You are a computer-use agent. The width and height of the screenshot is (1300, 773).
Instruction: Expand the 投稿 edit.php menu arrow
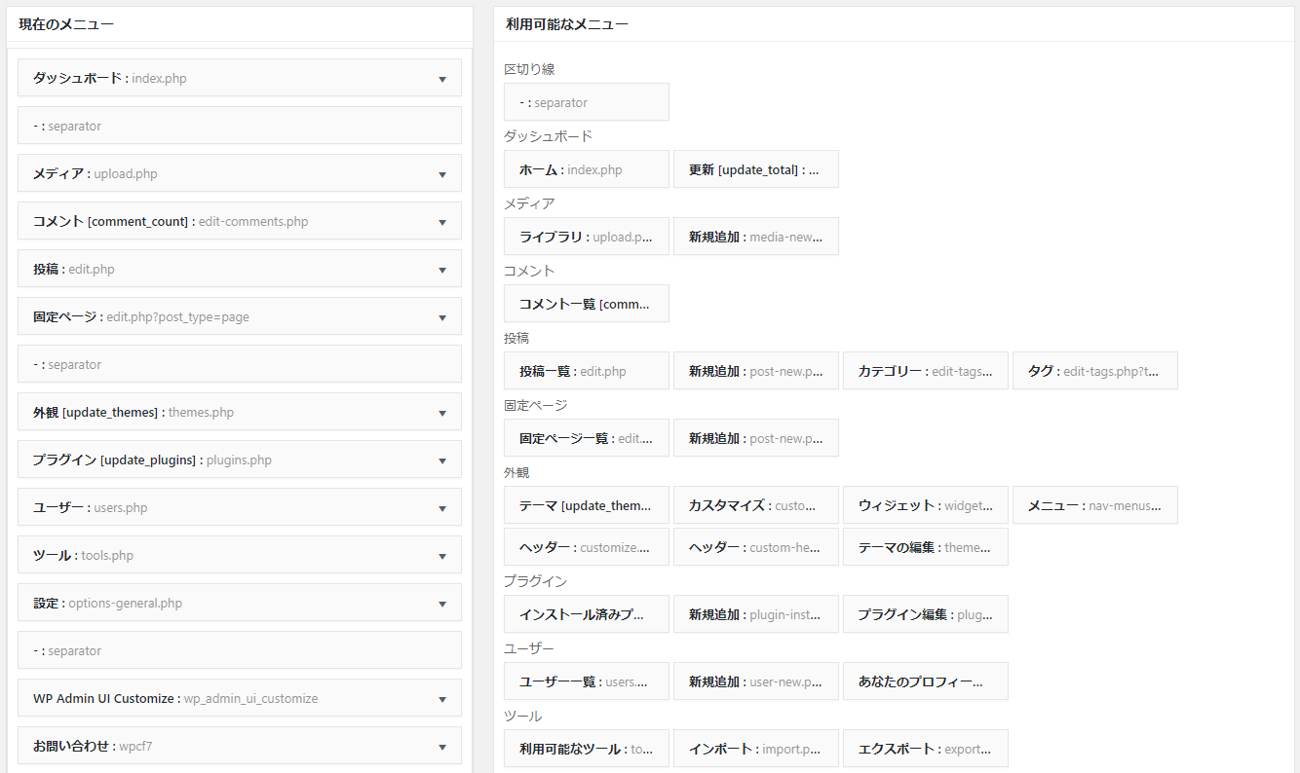pyautogui.click(x=442, y=270)
